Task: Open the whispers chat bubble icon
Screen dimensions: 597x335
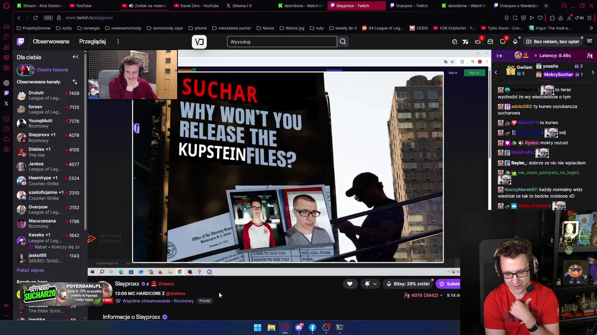Action: 503,41
